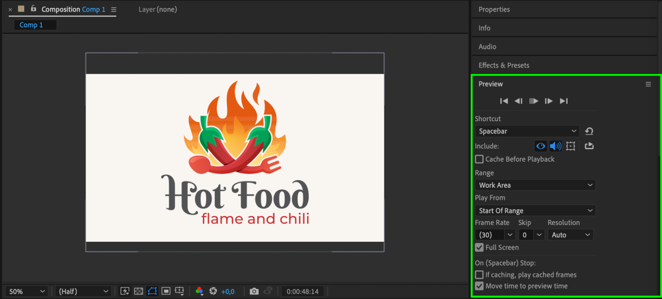Image resolution: width=662 pixels, height=299 pixels.
Task: Enable Cache Before Playback checkbox
Action: tap(479, 159)
